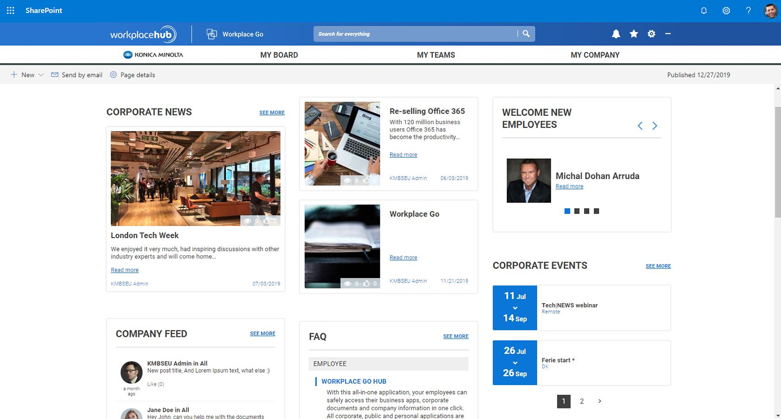Click SEE MORE for FAQ

point(456,336)
